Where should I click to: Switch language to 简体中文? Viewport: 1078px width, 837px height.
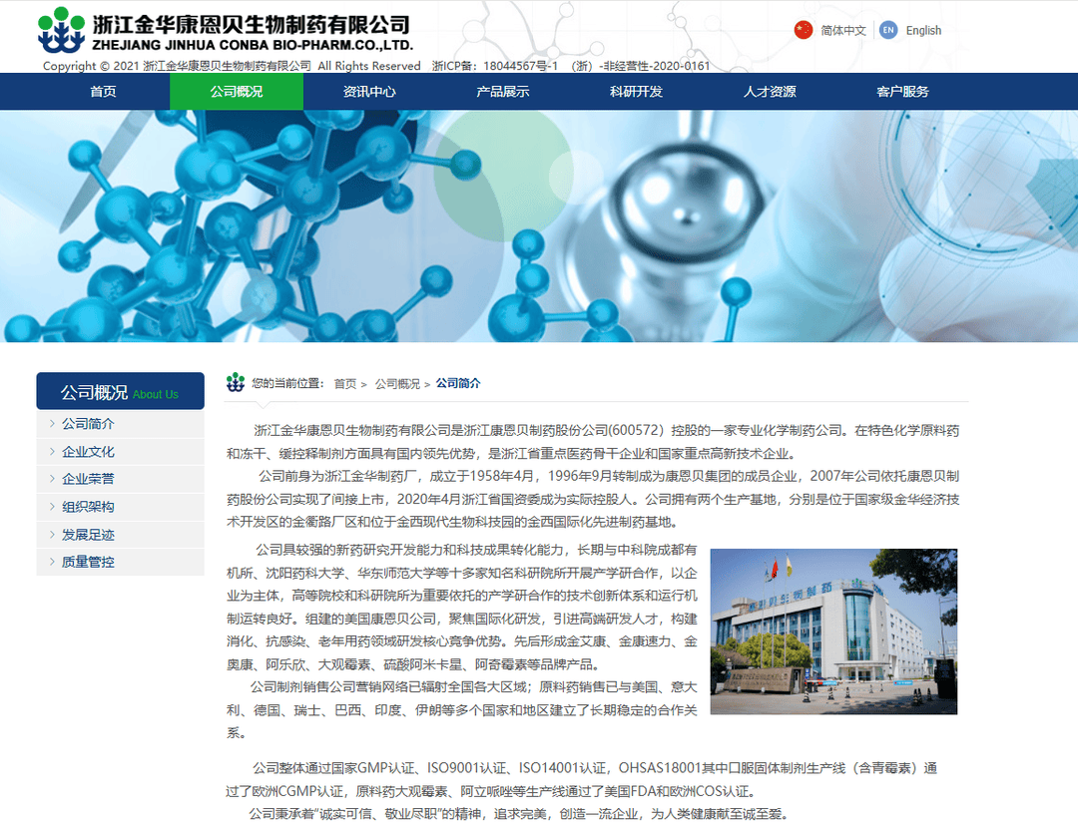pyautogui.click(x=842, y=30)
